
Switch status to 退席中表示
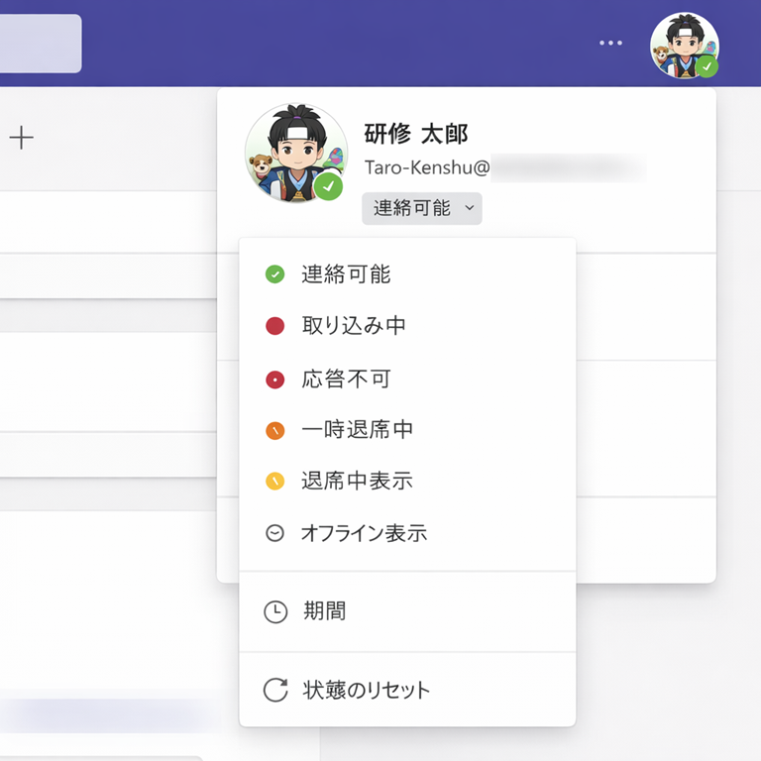coord(357,482)
